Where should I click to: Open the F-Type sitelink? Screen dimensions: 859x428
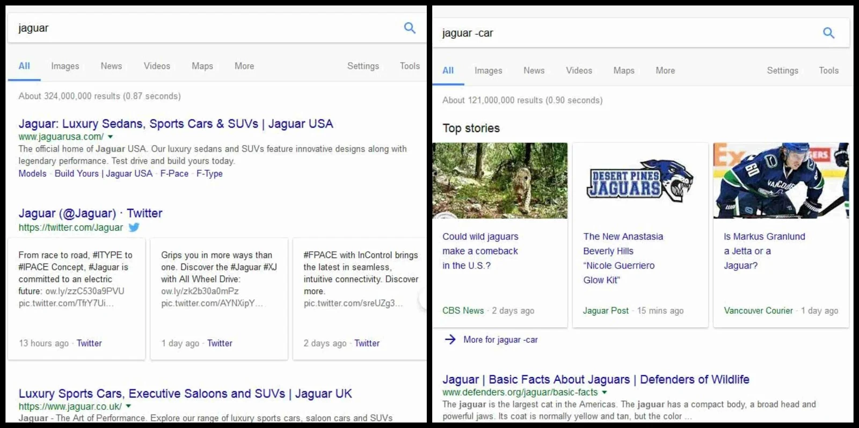coord(209,174)
